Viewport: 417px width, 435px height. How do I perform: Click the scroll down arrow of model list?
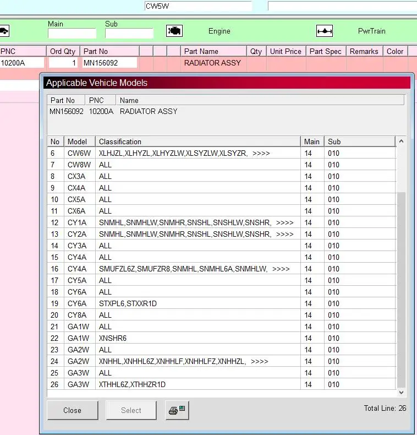click(401, 392)
